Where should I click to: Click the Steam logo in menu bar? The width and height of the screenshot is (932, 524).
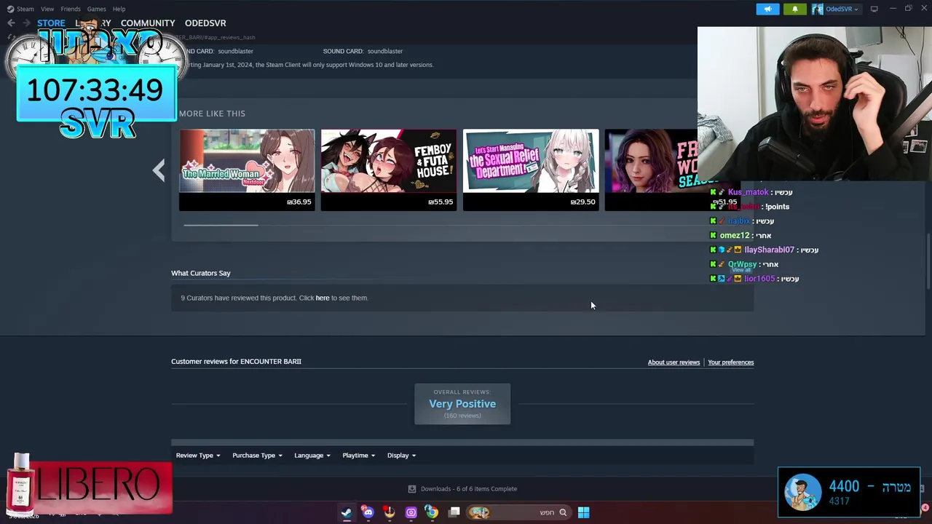10,9
